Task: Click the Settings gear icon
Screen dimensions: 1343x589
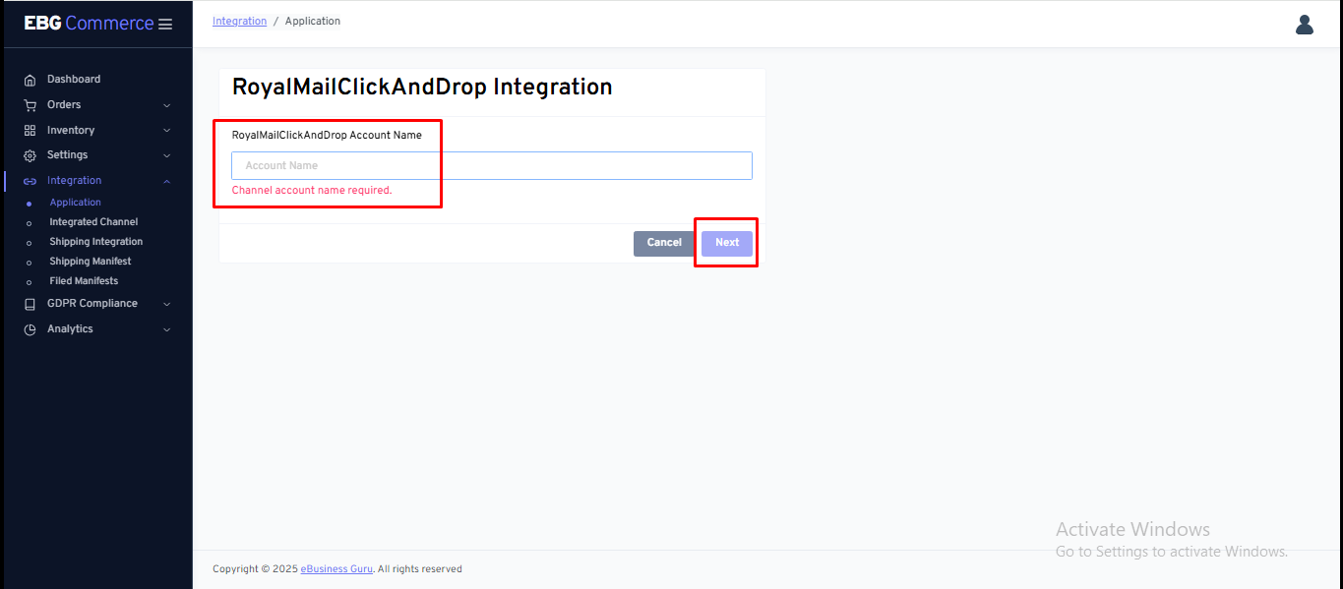Action: [x=30, y=155]
